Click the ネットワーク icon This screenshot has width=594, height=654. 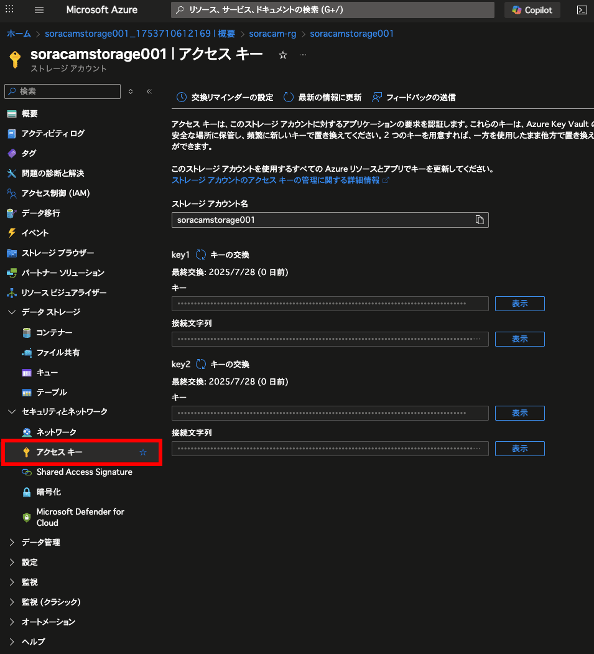tap(27, 432)
